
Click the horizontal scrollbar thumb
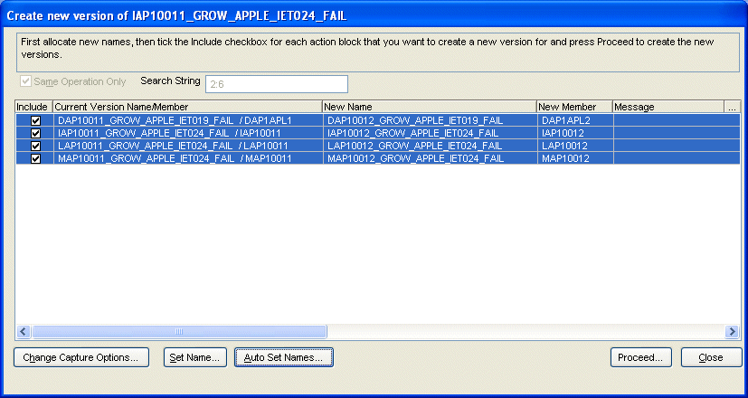click(178, 332)
